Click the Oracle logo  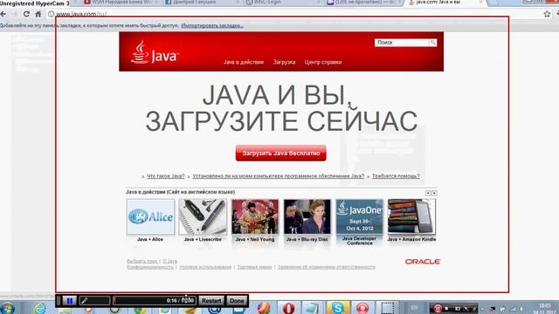pyautogui.click(x=423, y=262)
